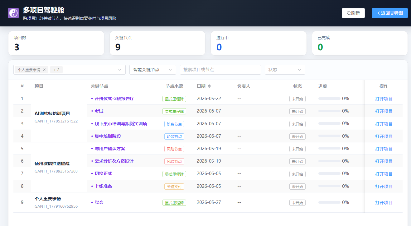Click the progress bar in 党会 row

(329, 202)
